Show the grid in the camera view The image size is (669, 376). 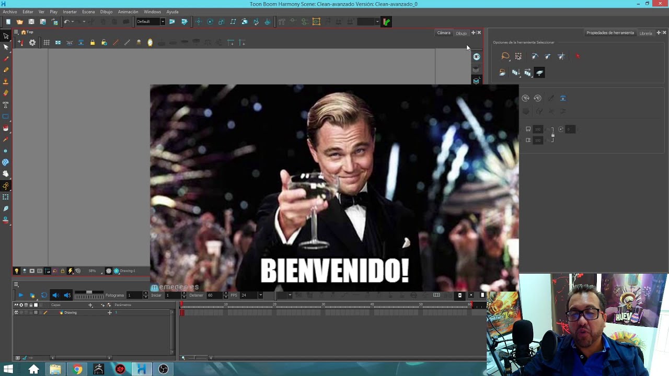tap(47, 43)
